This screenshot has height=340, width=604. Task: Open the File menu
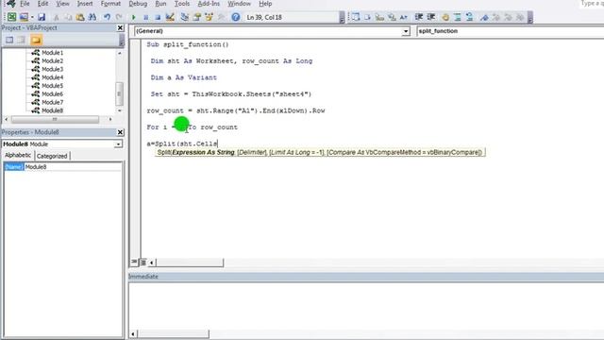click(x=25, y=4)
